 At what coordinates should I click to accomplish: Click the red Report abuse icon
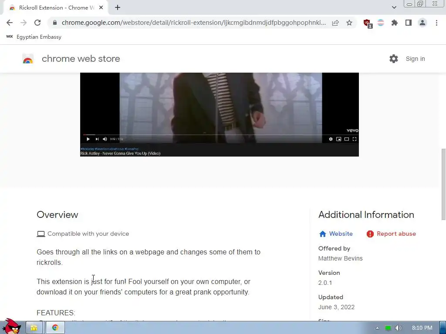[x=370, y=234]
